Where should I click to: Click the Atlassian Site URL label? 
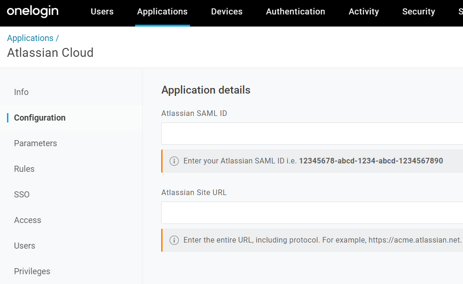[194, 192]
